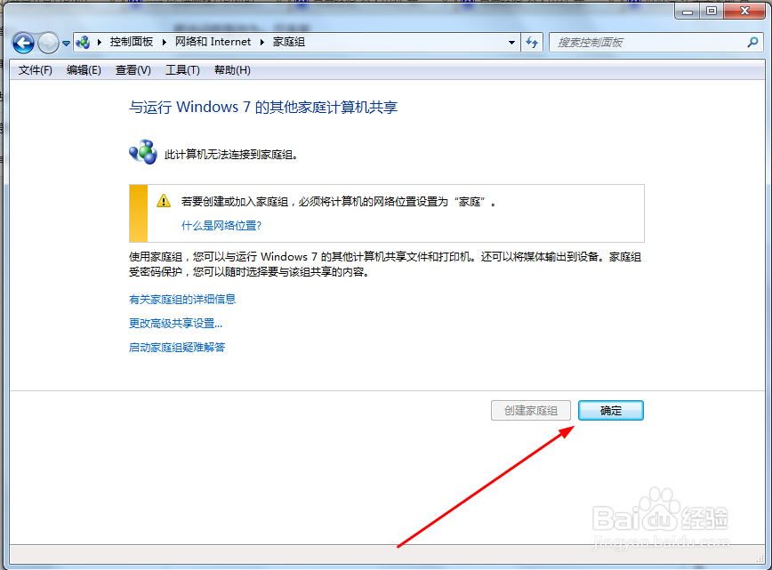Select the 网络和 Internet breadcrumb
This screenshot has height=570, width=772.
pyautogui.click(x=213, y=42)
